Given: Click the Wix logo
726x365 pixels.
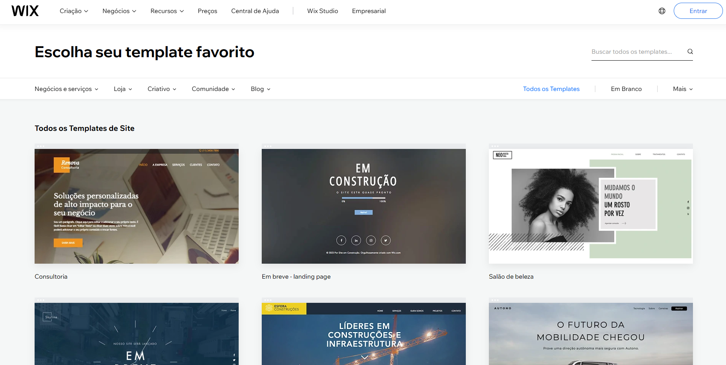Looking at the screenshot, I should pyautogui.click(x=25, y=11).
